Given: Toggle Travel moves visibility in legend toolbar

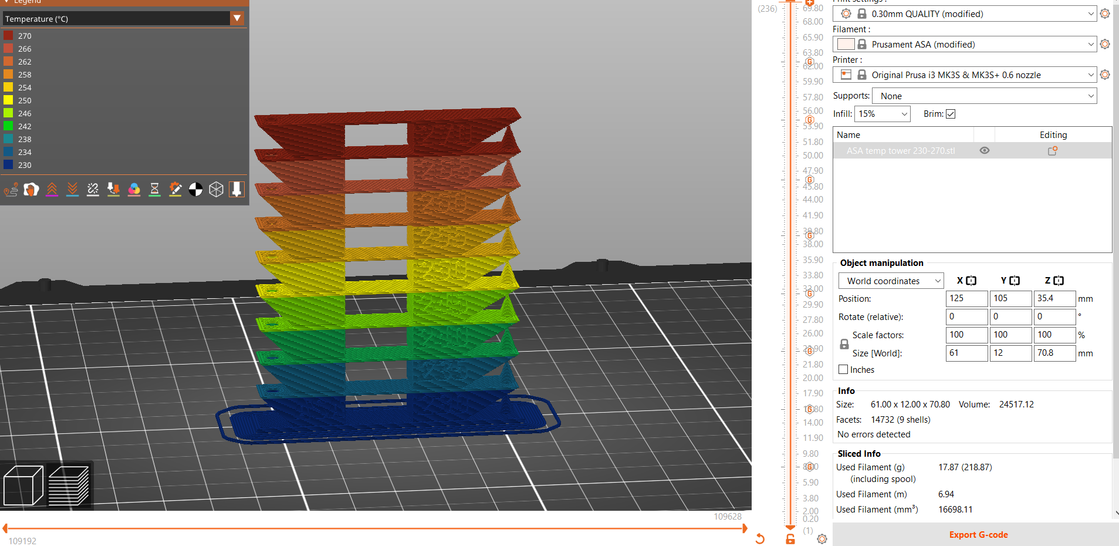Looking at the screenshot, I should click(x=11, y=189).
